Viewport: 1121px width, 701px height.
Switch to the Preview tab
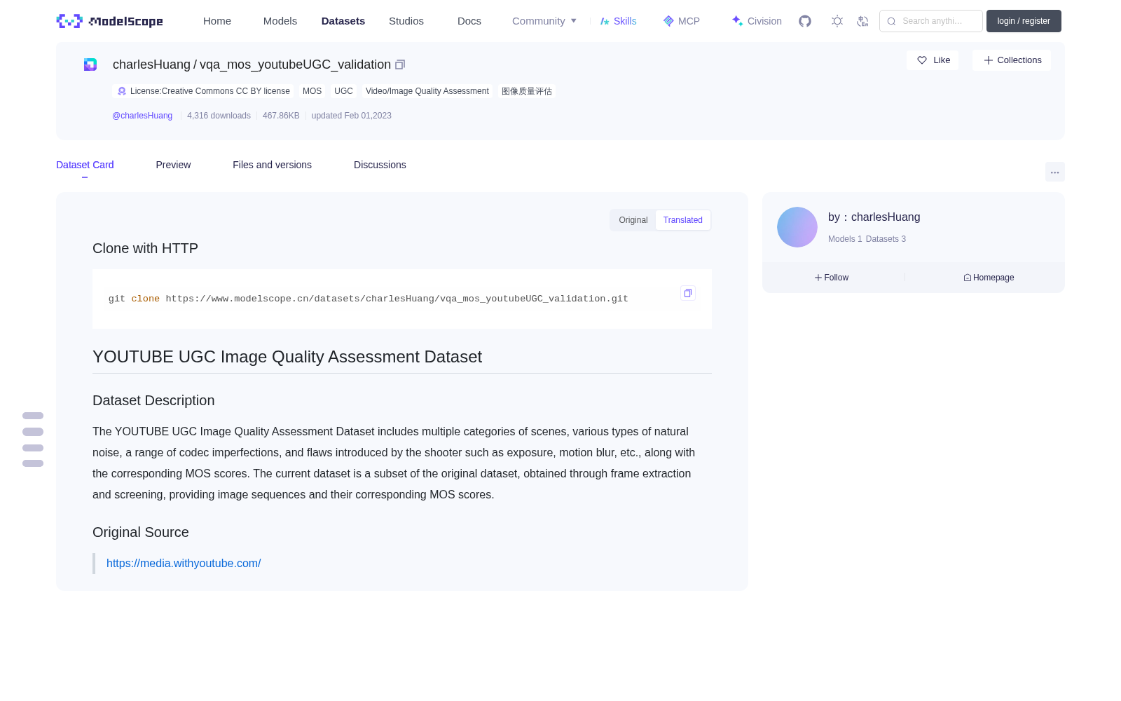click(173, 165)
